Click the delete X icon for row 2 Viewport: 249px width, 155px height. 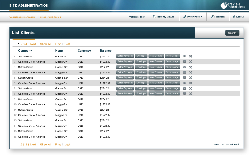(x=190, y=61)
